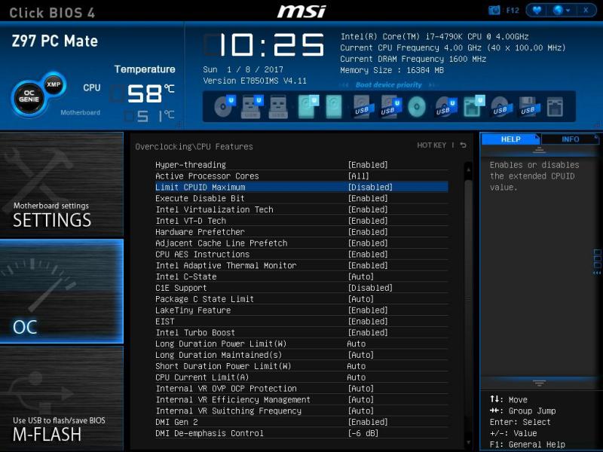The image size is (603, 452).
Task: Select the UEFI optical disc boot device
Action: click(224, 106)
